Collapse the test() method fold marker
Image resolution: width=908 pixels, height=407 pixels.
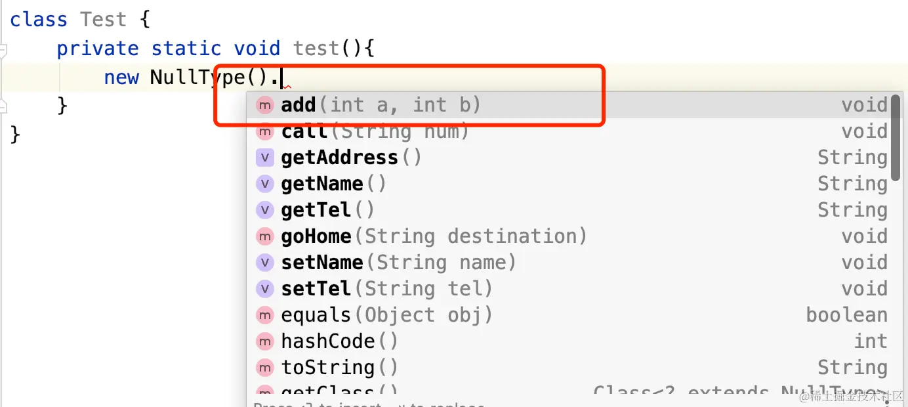click(x=3, y=49)
